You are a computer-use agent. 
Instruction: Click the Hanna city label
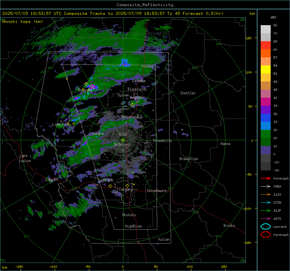(x=225, y=144)
